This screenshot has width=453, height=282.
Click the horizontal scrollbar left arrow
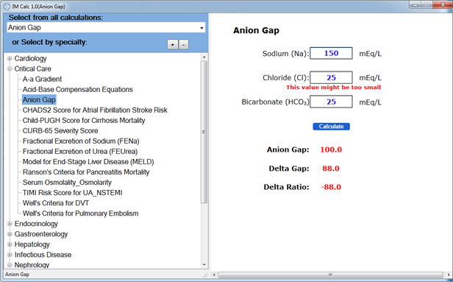pos(214,275)
